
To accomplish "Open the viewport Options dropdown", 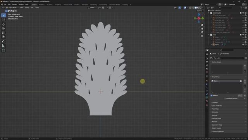I will point(200,11).
